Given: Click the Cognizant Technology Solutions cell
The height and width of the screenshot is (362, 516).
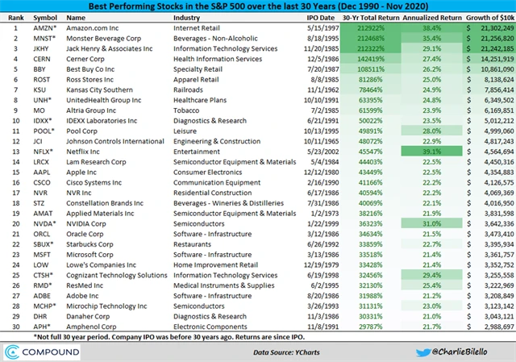Looking at the screenshot, I should 117,275.
